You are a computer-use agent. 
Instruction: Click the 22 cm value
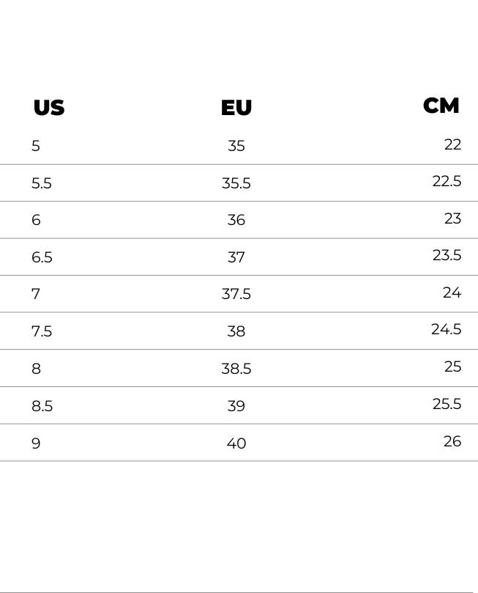pos(452,144)
